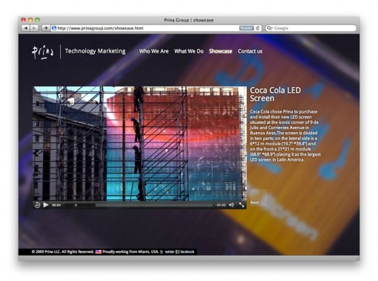Open the Who We Are page
The image size is (378, 281).
[153, 51]
